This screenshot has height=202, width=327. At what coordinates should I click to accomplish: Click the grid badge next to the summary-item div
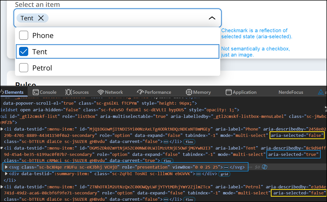pyautogui.click(x=224, y=174)
